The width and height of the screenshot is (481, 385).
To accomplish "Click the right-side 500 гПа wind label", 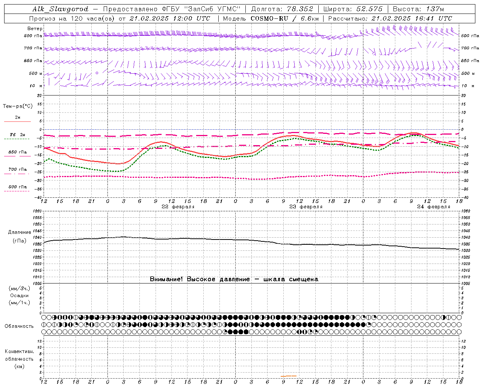I will point(470,36).
